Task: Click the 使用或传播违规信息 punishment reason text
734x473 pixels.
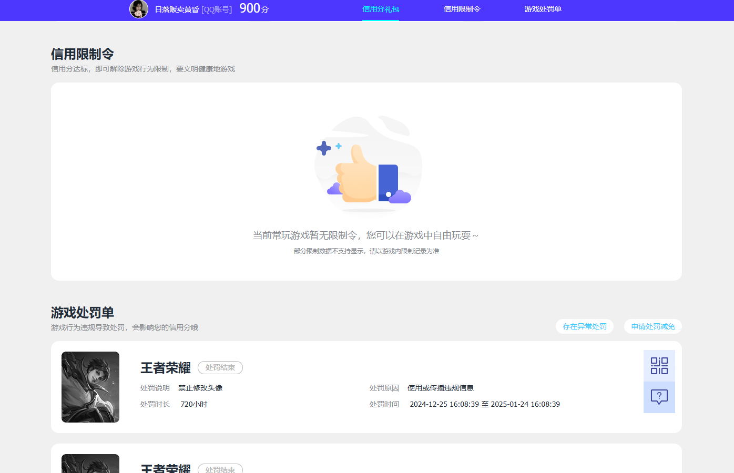Action: tap(441, 387)
